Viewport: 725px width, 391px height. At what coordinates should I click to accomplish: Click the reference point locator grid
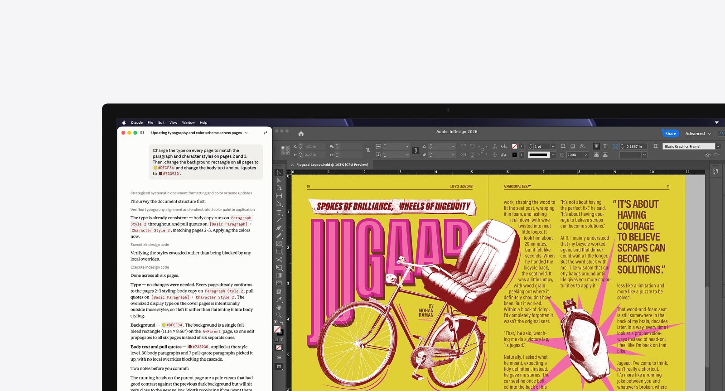click(x=285, y=150)
